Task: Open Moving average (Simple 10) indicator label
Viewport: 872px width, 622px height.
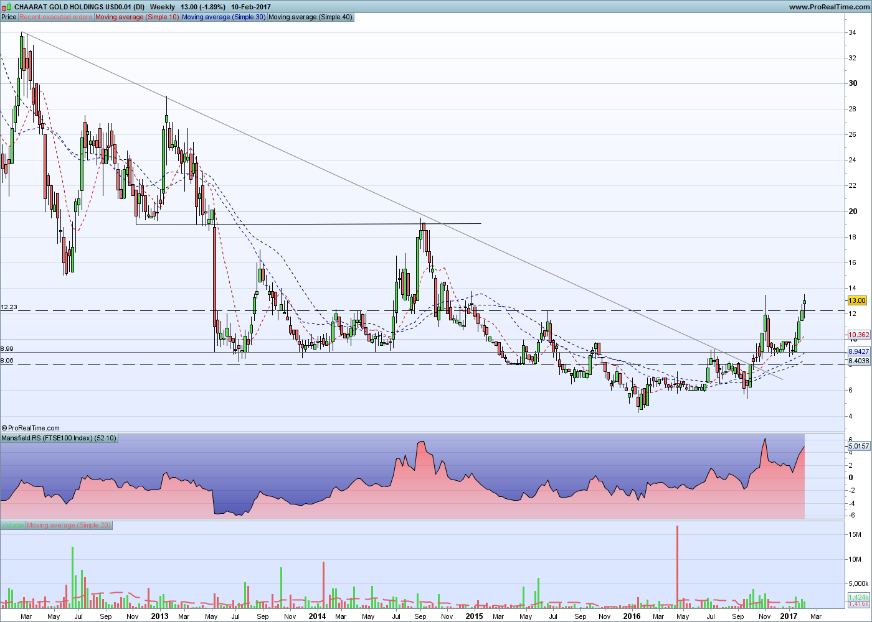Action: 137,17
